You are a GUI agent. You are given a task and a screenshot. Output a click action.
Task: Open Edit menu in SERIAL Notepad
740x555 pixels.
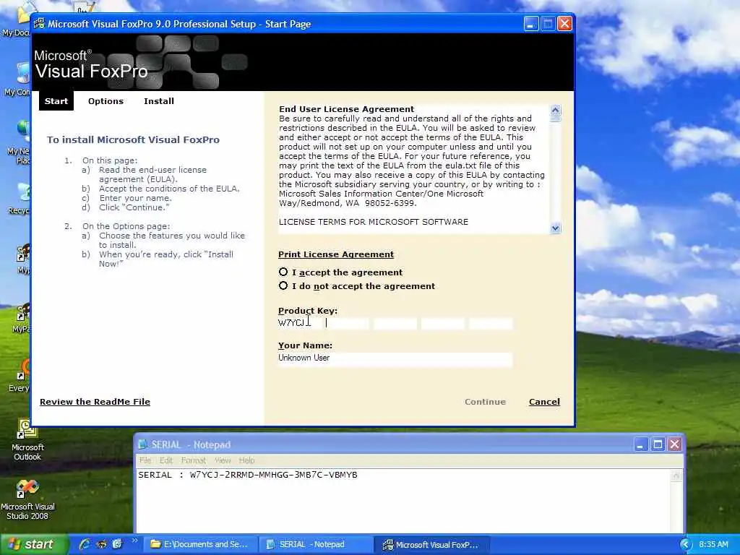(165, 460)
